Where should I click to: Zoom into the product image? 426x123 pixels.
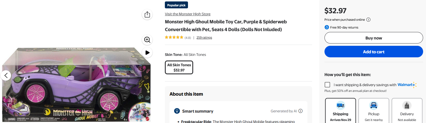(x=147, y=40)
